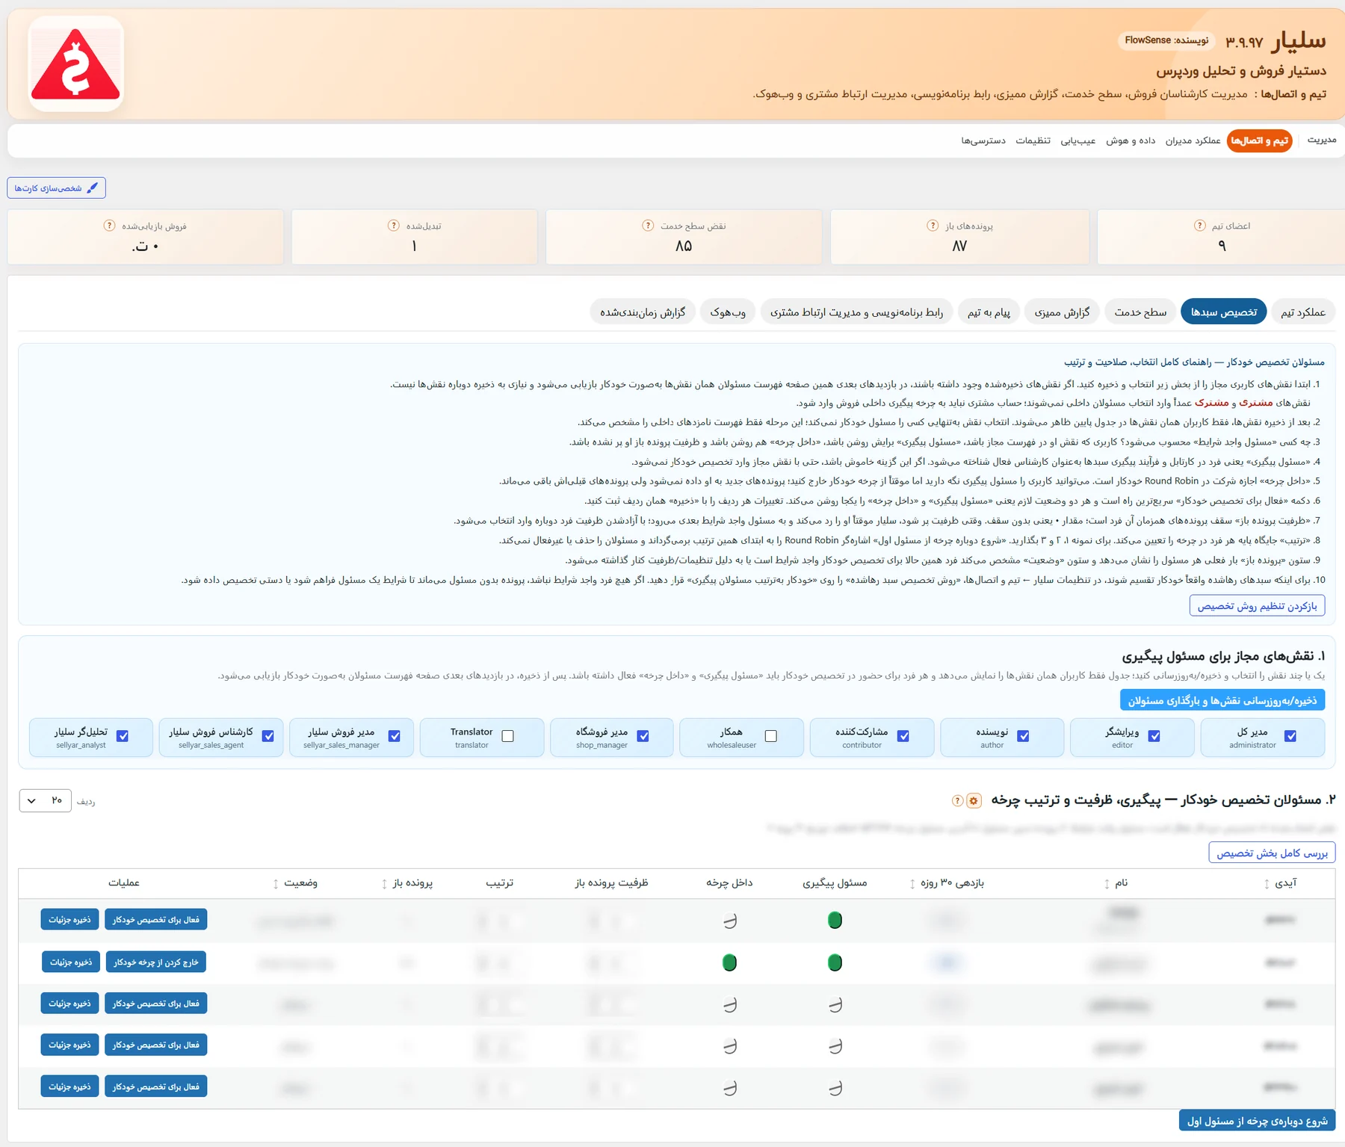1345x1147 pixels.
Task: Open the وب‌هوک sub-tab
Action: tap(728, 312)
